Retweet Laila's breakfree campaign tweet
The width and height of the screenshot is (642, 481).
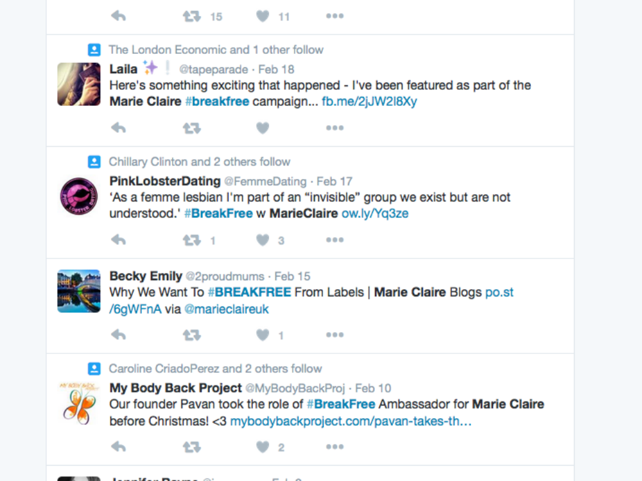point(191,128)
